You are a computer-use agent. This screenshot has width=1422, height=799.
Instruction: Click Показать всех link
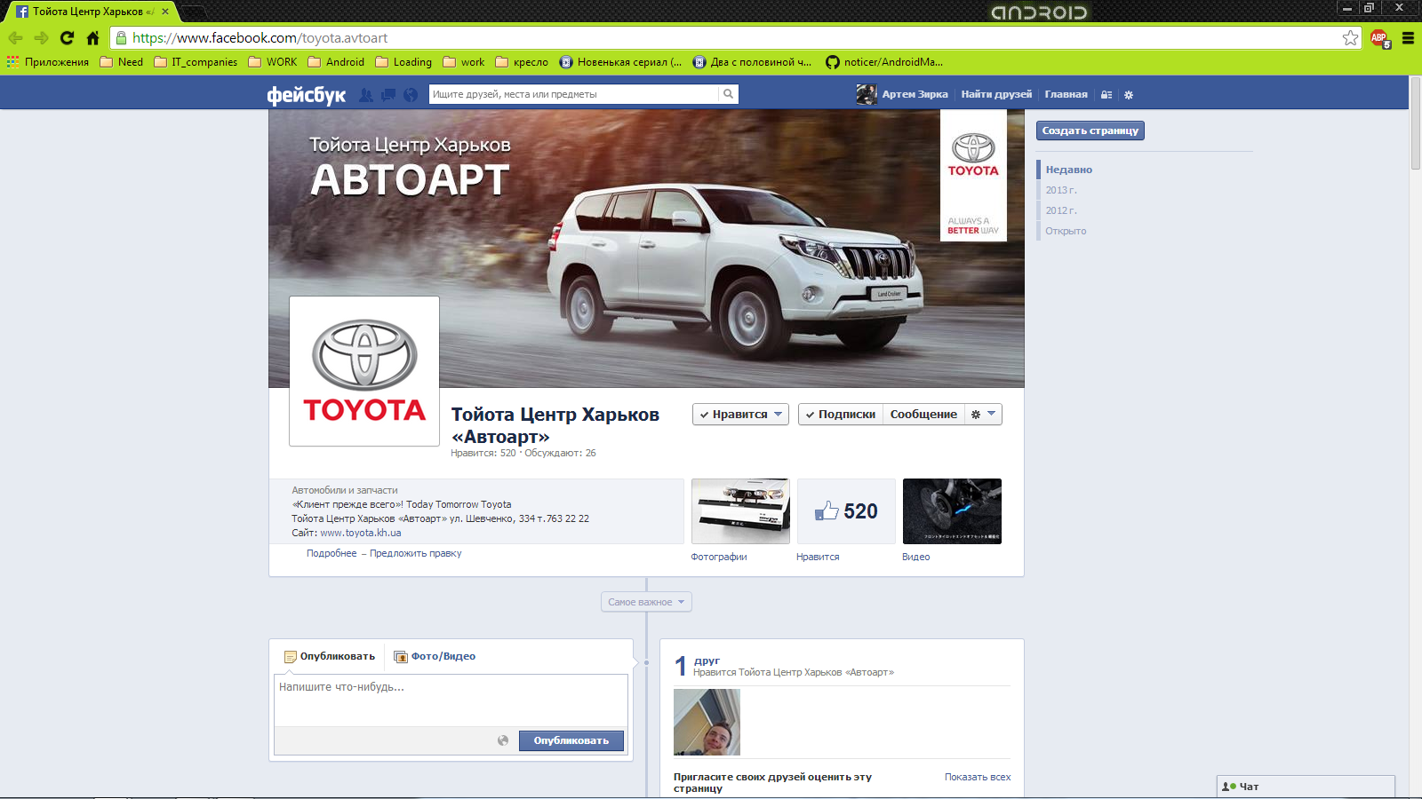point(978,777)
